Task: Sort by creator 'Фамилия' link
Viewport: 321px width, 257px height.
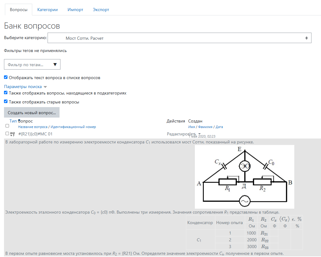Action: pyautogui.click(x=205, y=127)
